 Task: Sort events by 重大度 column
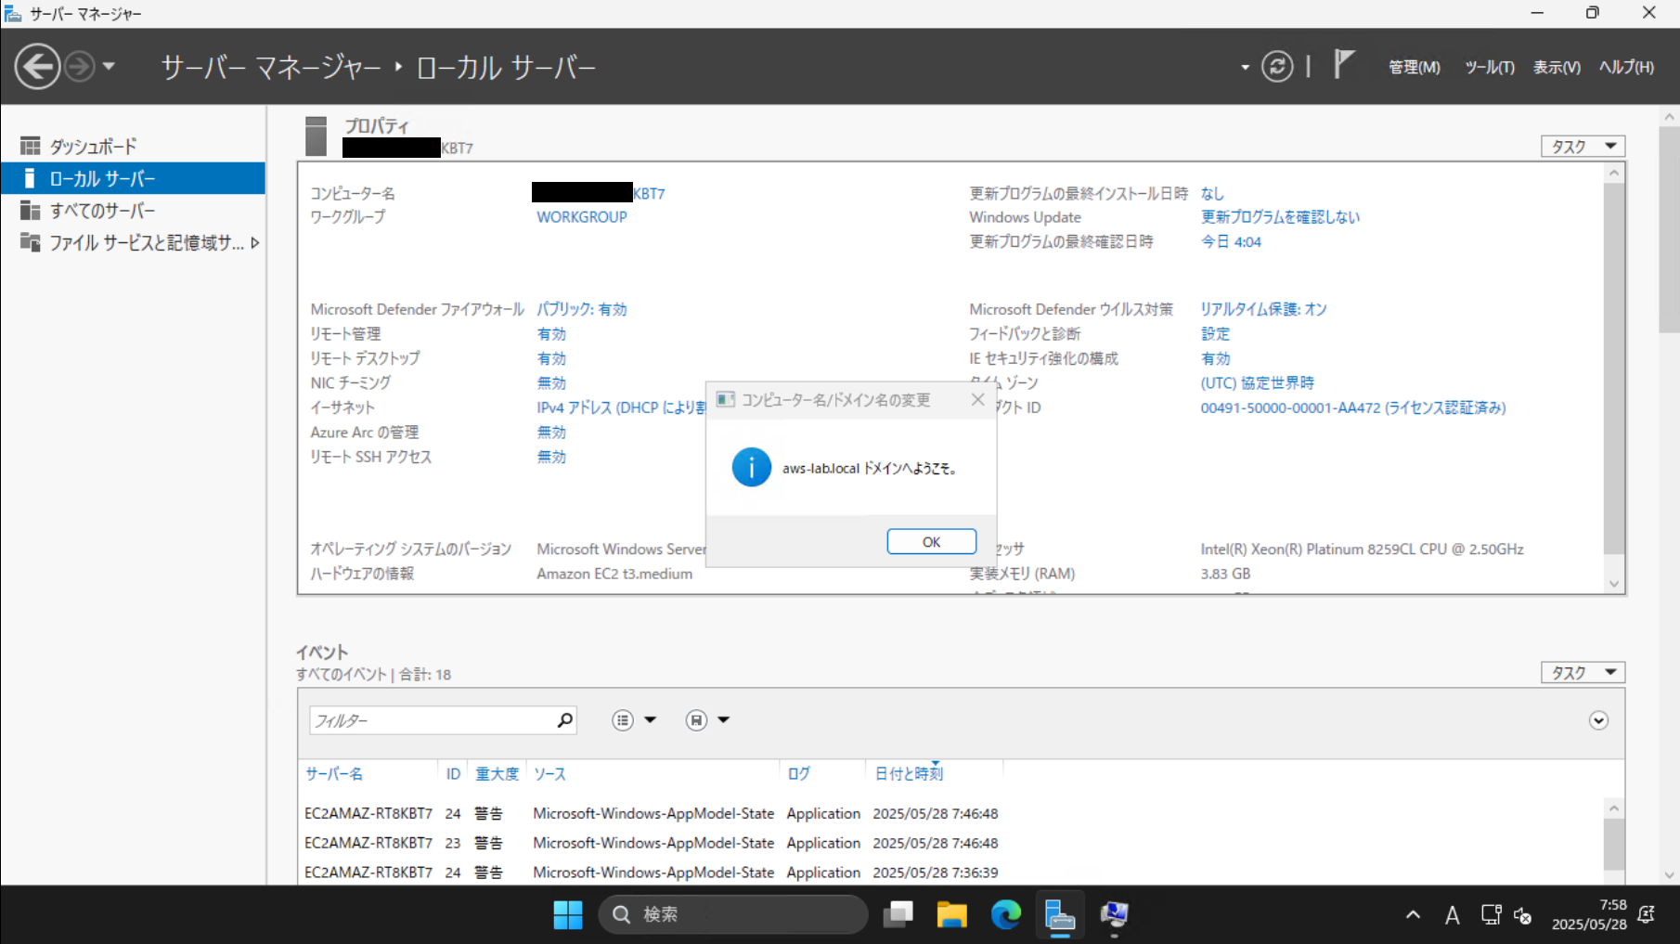click(498, 774)
